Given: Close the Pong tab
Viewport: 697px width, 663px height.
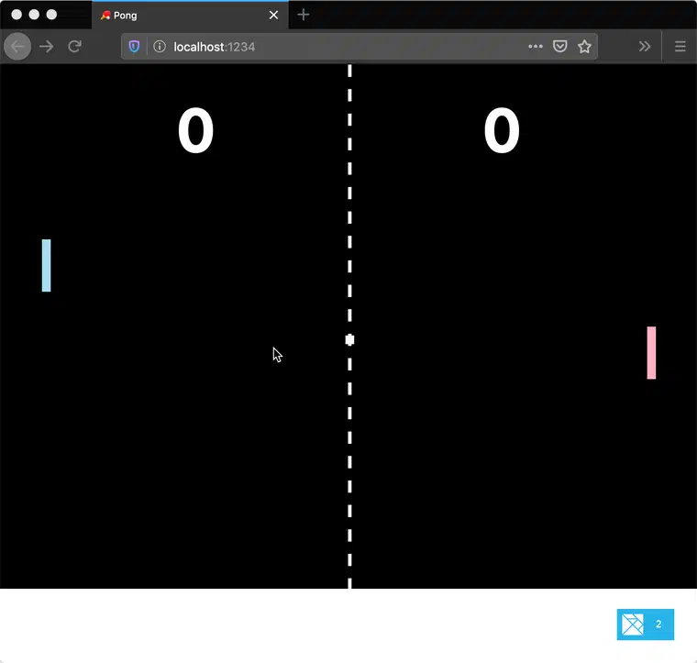Looking at the screenshot, I should (x=273, y=16).
